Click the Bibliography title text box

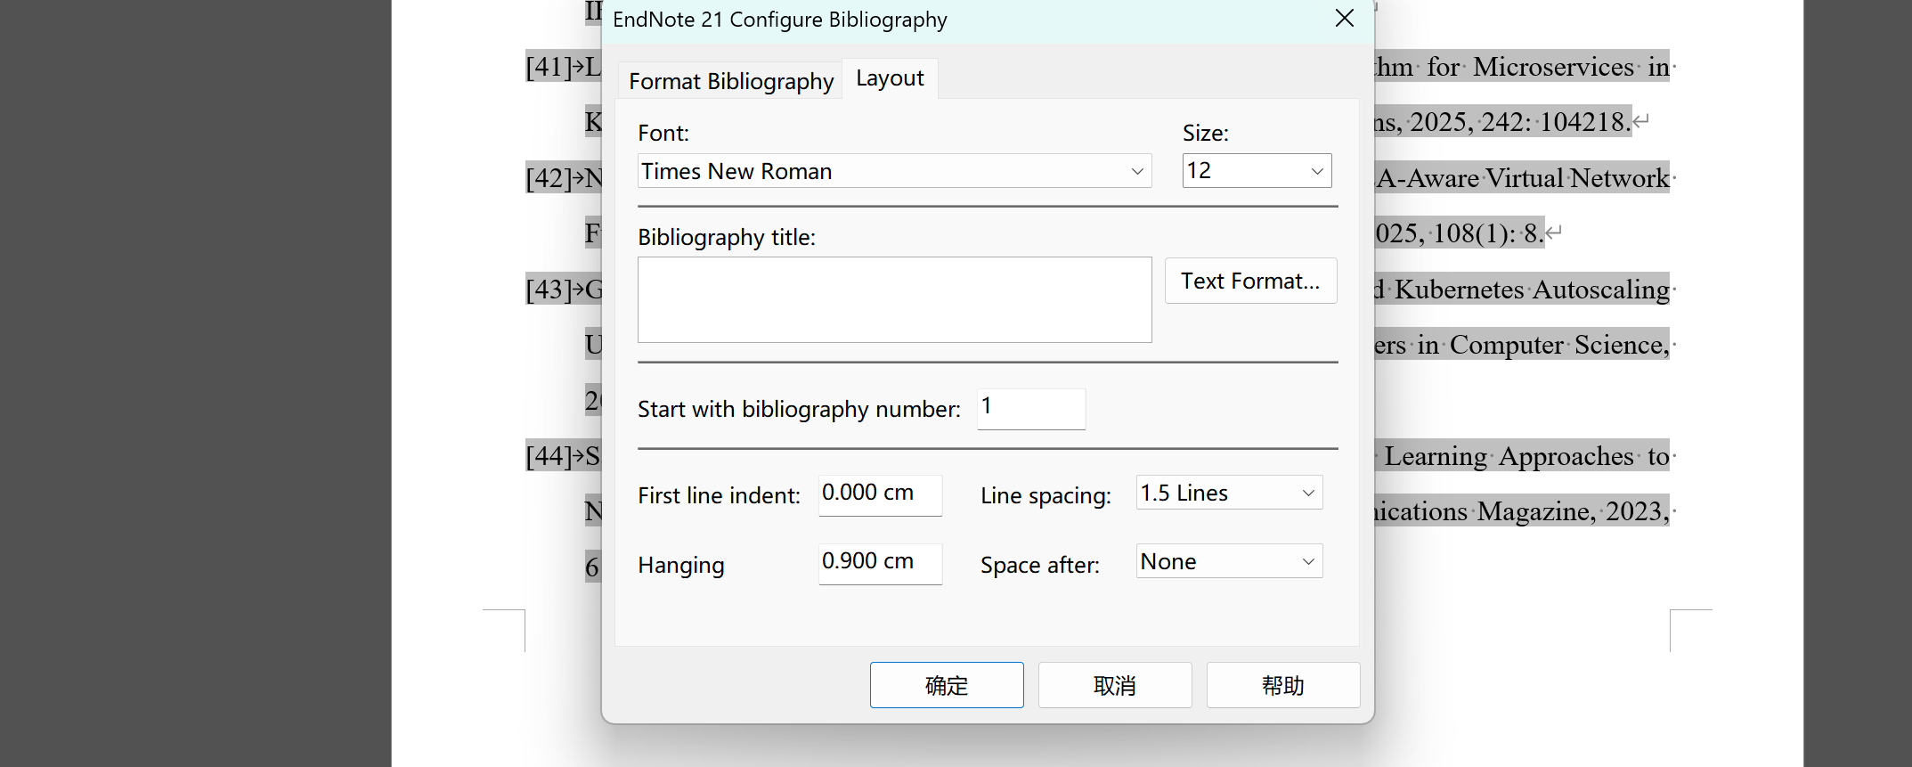(894, 300)
